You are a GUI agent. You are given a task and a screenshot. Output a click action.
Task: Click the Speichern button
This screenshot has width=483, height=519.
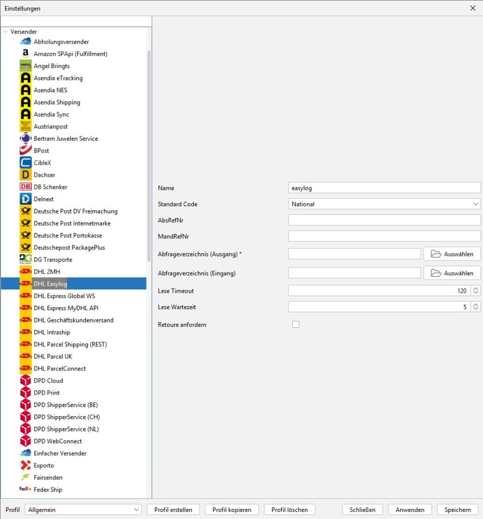click(x=457, y=509)
